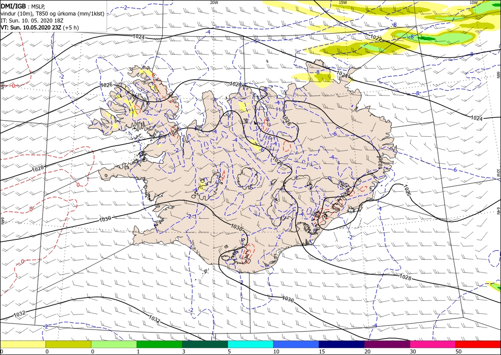Click the "1022" isobar label
501x355 pixels.
376,38
